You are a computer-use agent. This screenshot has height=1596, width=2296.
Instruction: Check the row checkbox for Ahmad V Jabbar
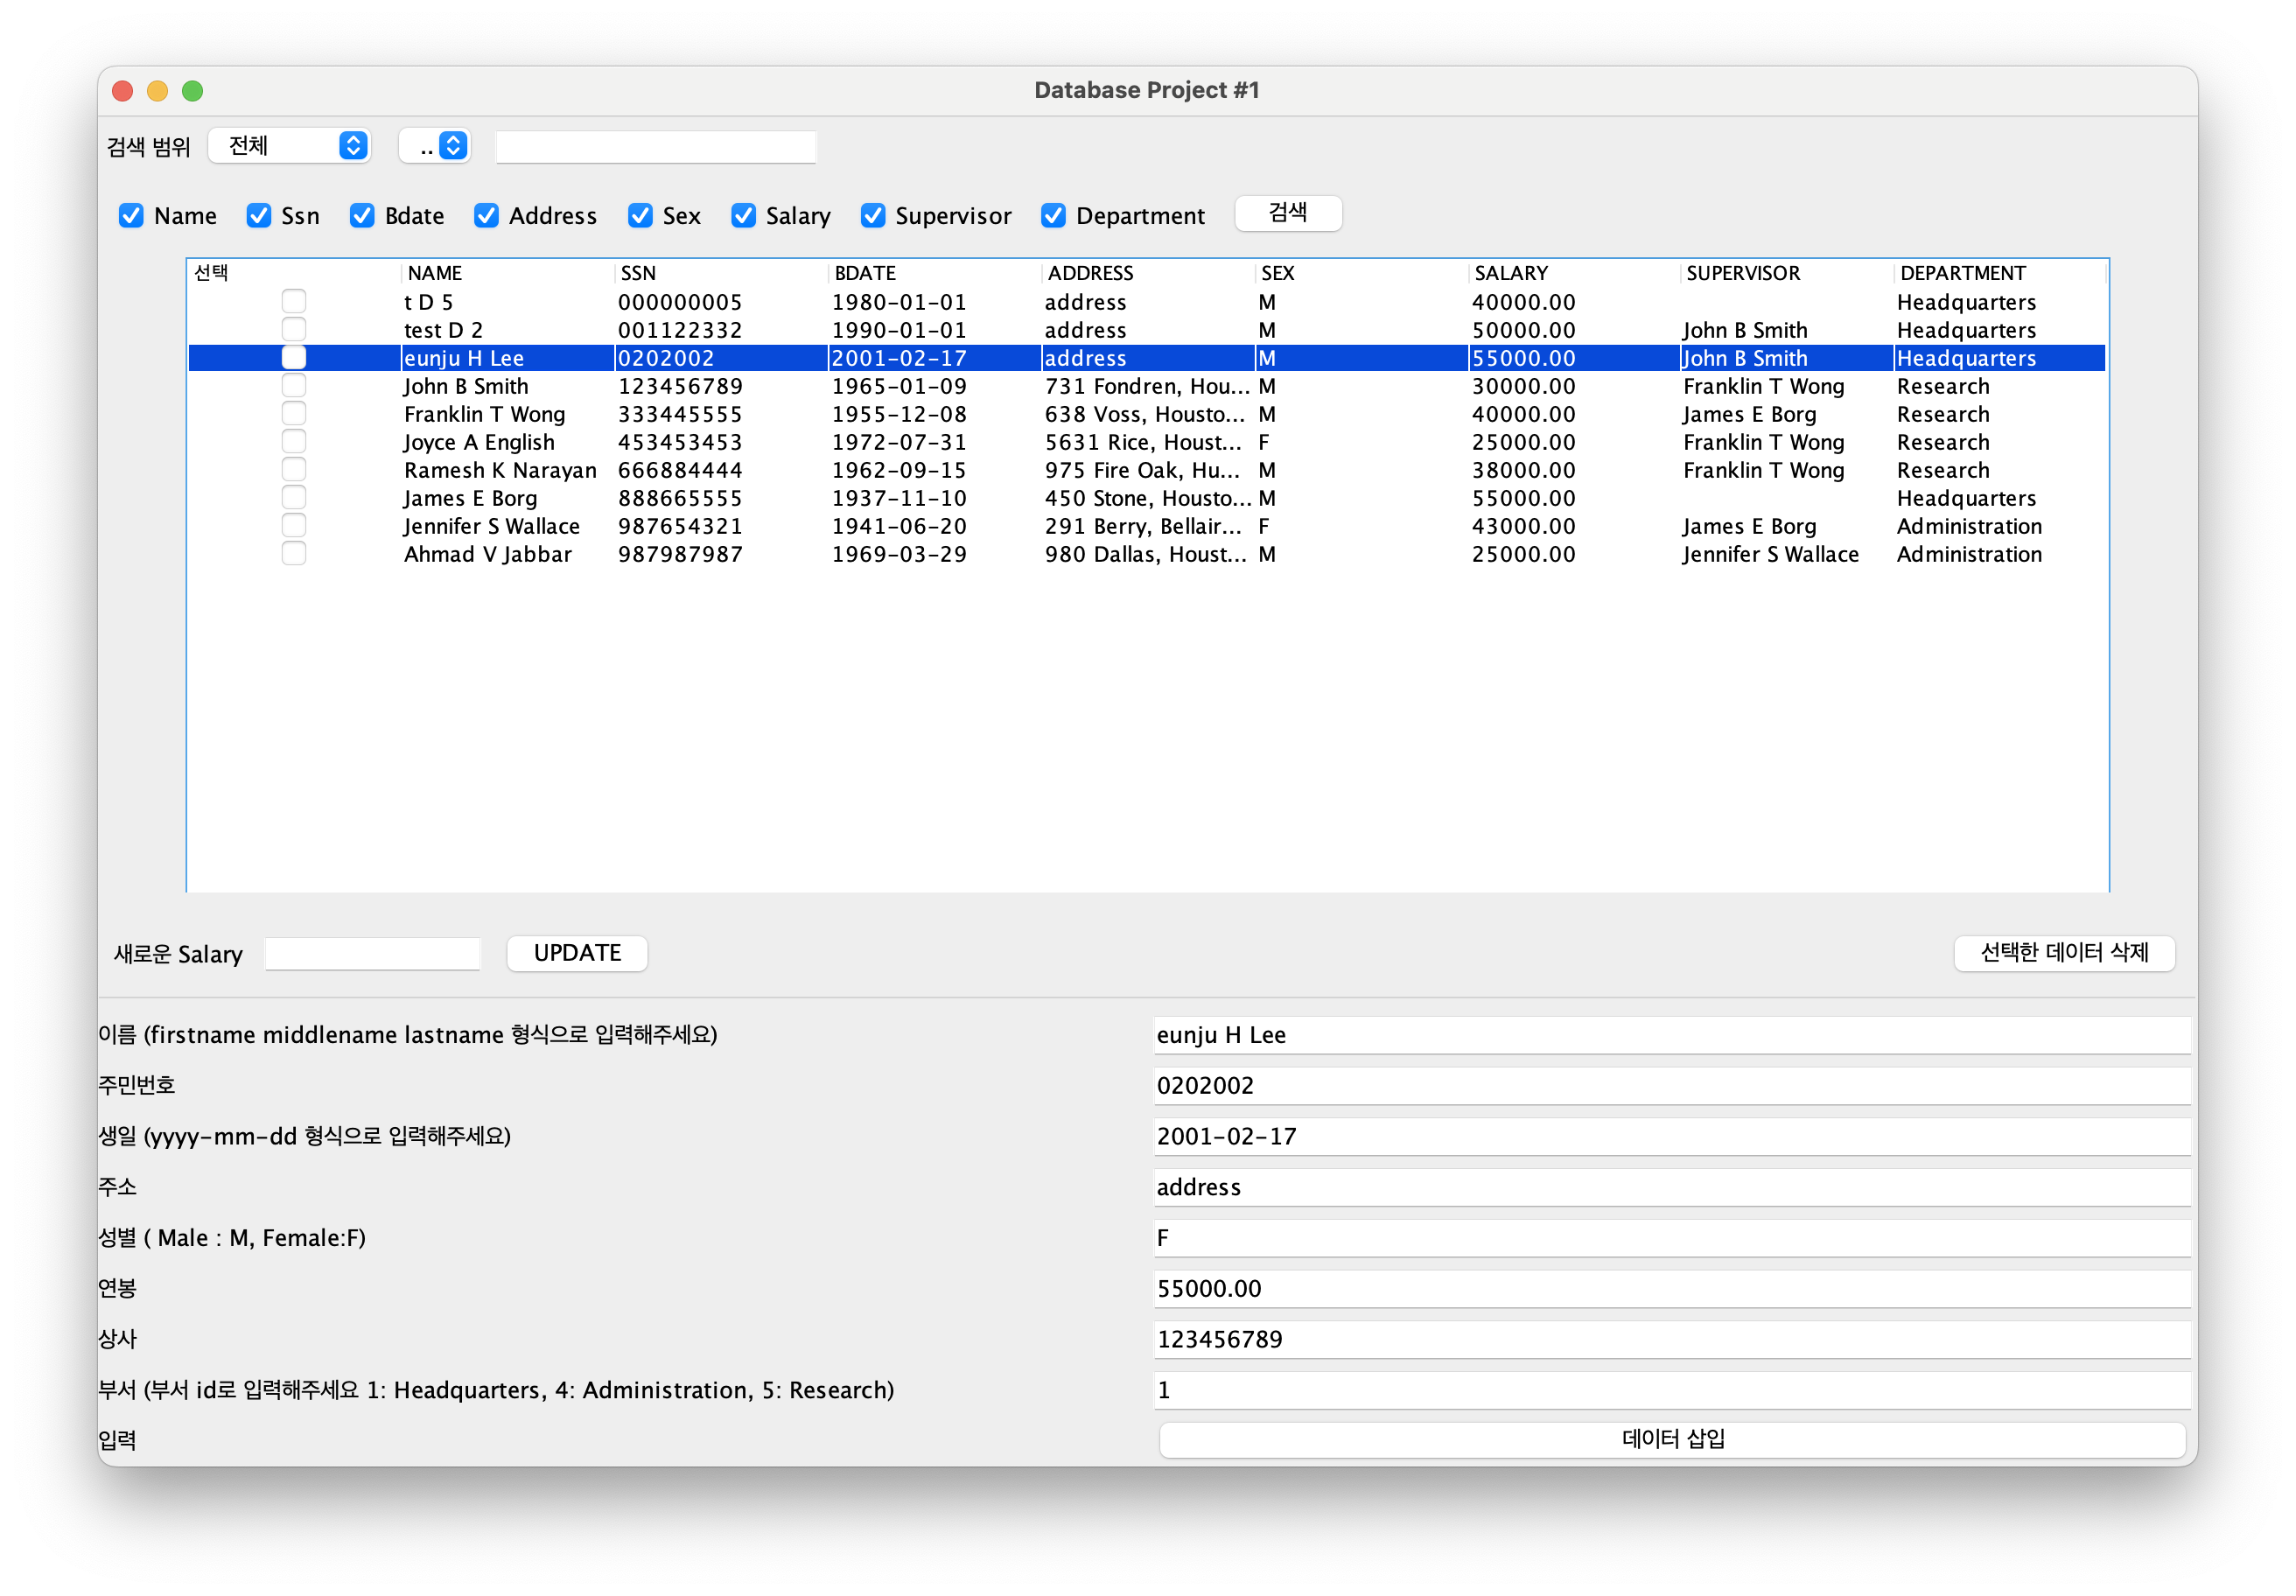294,554
